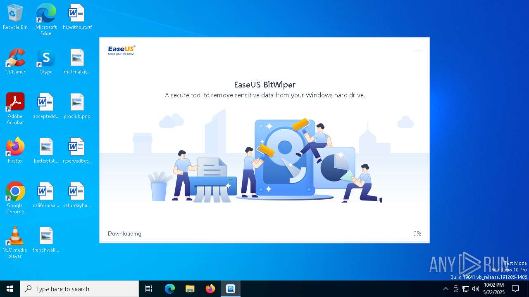Viewport: 529px width, 297px height.
Task: Select the VLC media player shortcut
Action: (15, 243)
